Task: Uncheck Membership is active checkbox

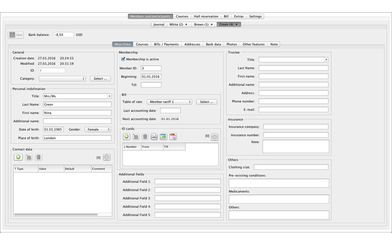Action: coord(123,59)
